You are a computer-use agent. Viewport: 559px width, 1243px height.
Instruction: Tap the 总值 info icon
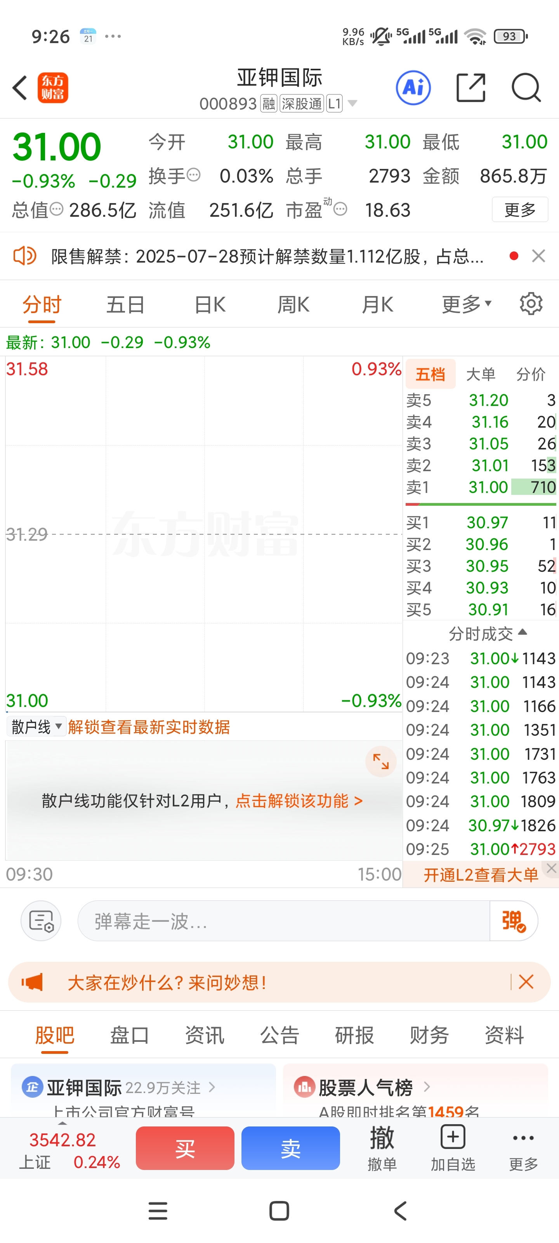tap(57, 209)
